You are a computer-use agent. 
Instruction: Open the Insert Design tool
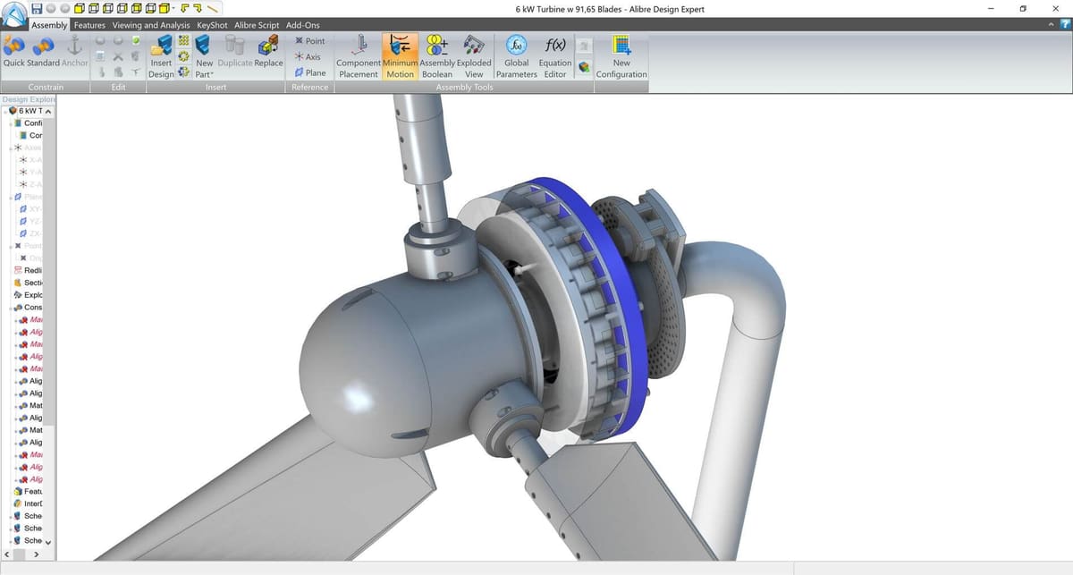click(x=162, y=55)
